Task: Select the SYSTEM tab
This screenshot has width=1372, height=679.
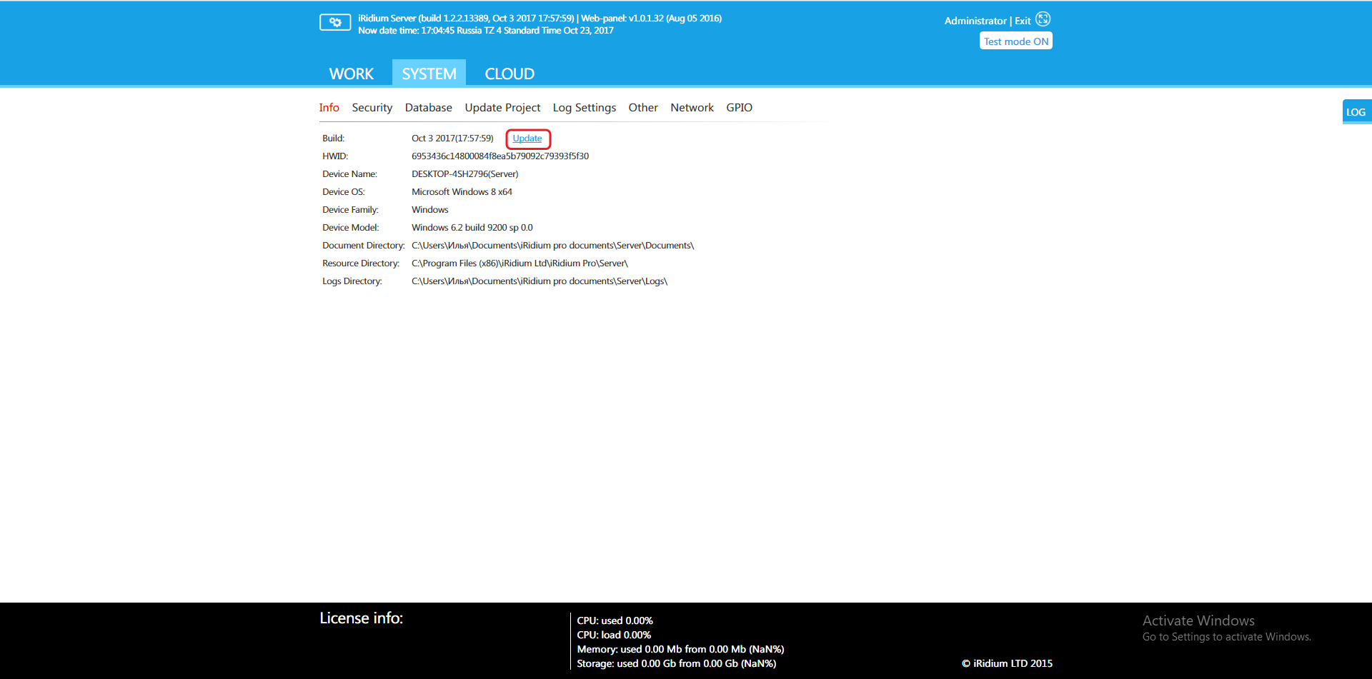Action: coord(429,74)
